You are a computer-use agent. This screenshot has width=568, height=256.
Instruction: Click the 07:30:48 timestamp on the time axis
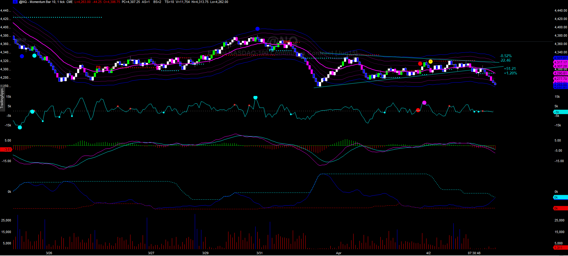474,253
